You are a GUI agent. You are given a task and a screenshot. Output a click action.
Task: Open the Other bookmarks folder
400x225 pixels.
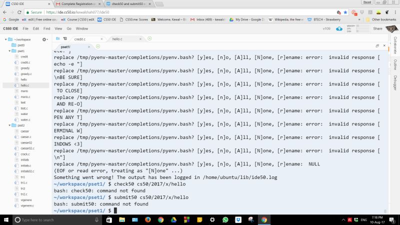381,19
